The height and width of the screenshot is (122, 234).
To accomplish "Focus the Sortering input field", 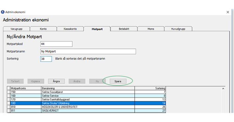I will click(46, 59).
